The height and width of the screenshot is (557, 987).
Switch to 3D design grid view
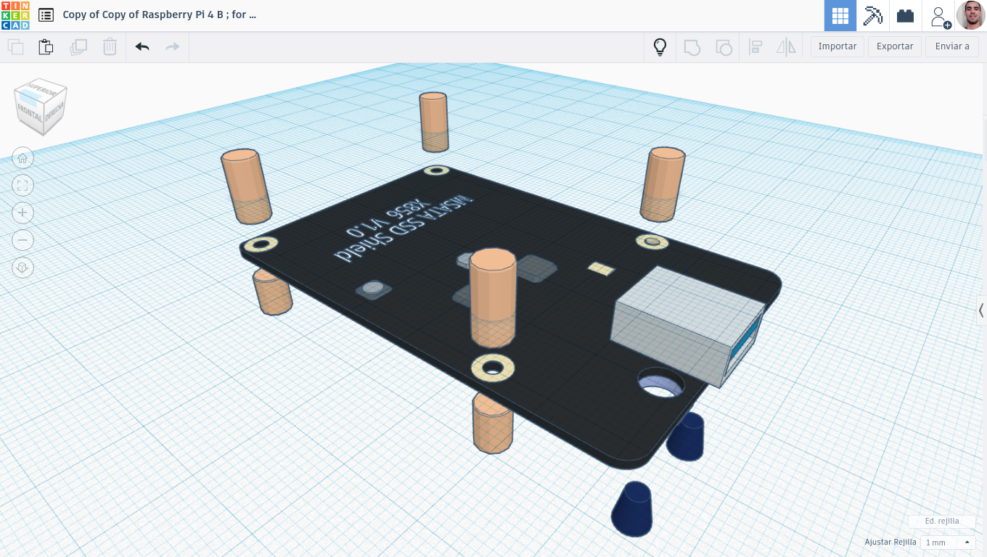tap(840, 15)
